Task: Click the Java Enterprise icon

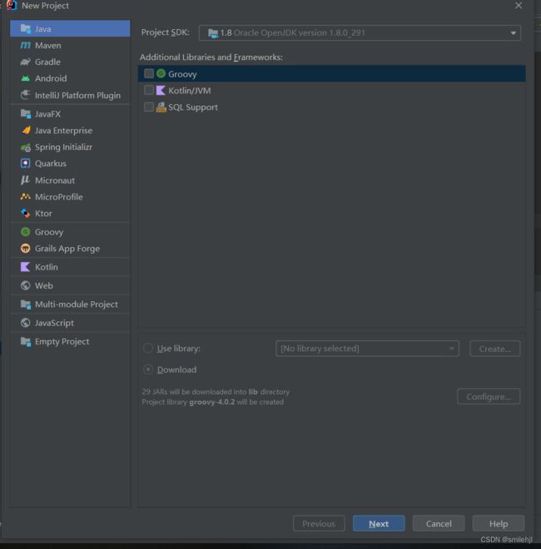Action: pos(26,131)
